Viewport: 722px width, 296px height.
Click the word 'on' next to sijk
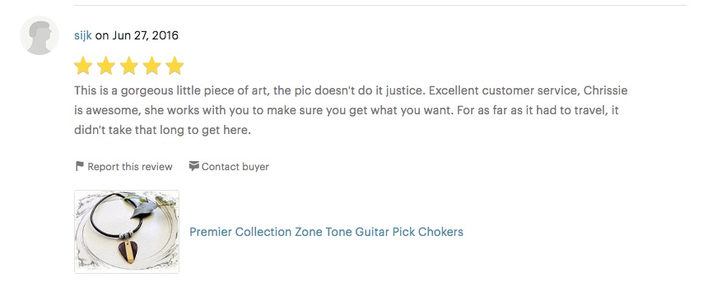(x=102, y=36)
